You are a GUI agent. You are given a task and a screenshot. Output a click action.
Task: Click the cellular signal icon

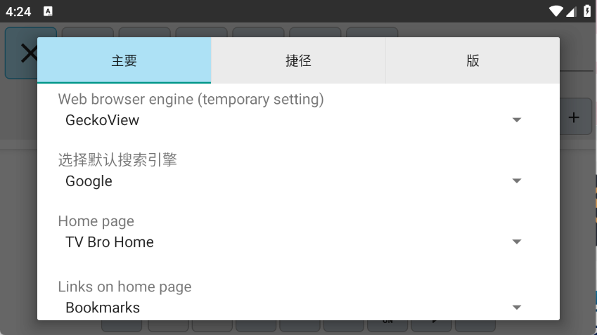tap(572, 11)
